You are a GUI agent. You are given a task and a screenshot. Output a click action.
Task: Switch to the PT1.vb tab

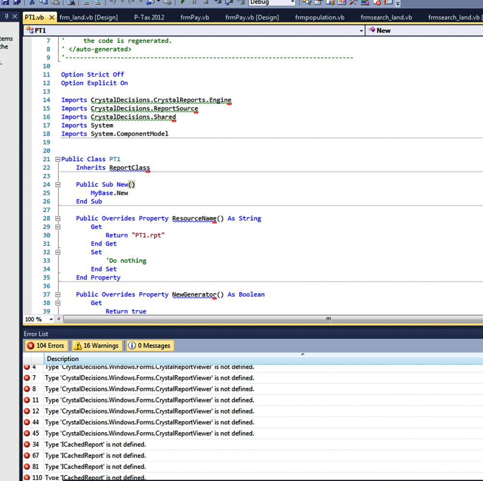tap(34, 17)
